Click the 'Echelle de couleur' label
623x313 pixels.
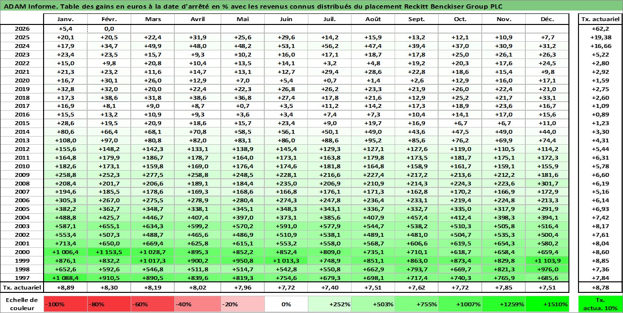[x=22, y=304]
